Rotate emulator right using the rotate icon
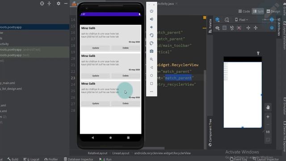Viewport: 286px width, 161px height. (151, 43)
